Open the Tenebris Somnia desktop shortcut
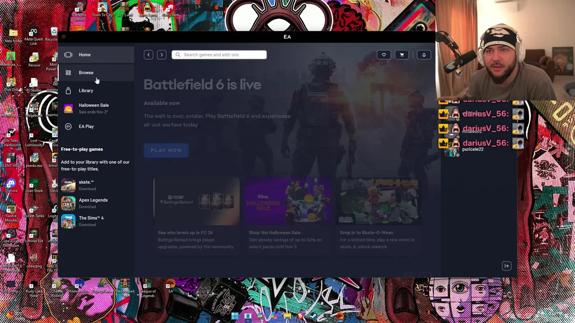The height and width of the screenshot is (323, 575). (x=80, y=11)
